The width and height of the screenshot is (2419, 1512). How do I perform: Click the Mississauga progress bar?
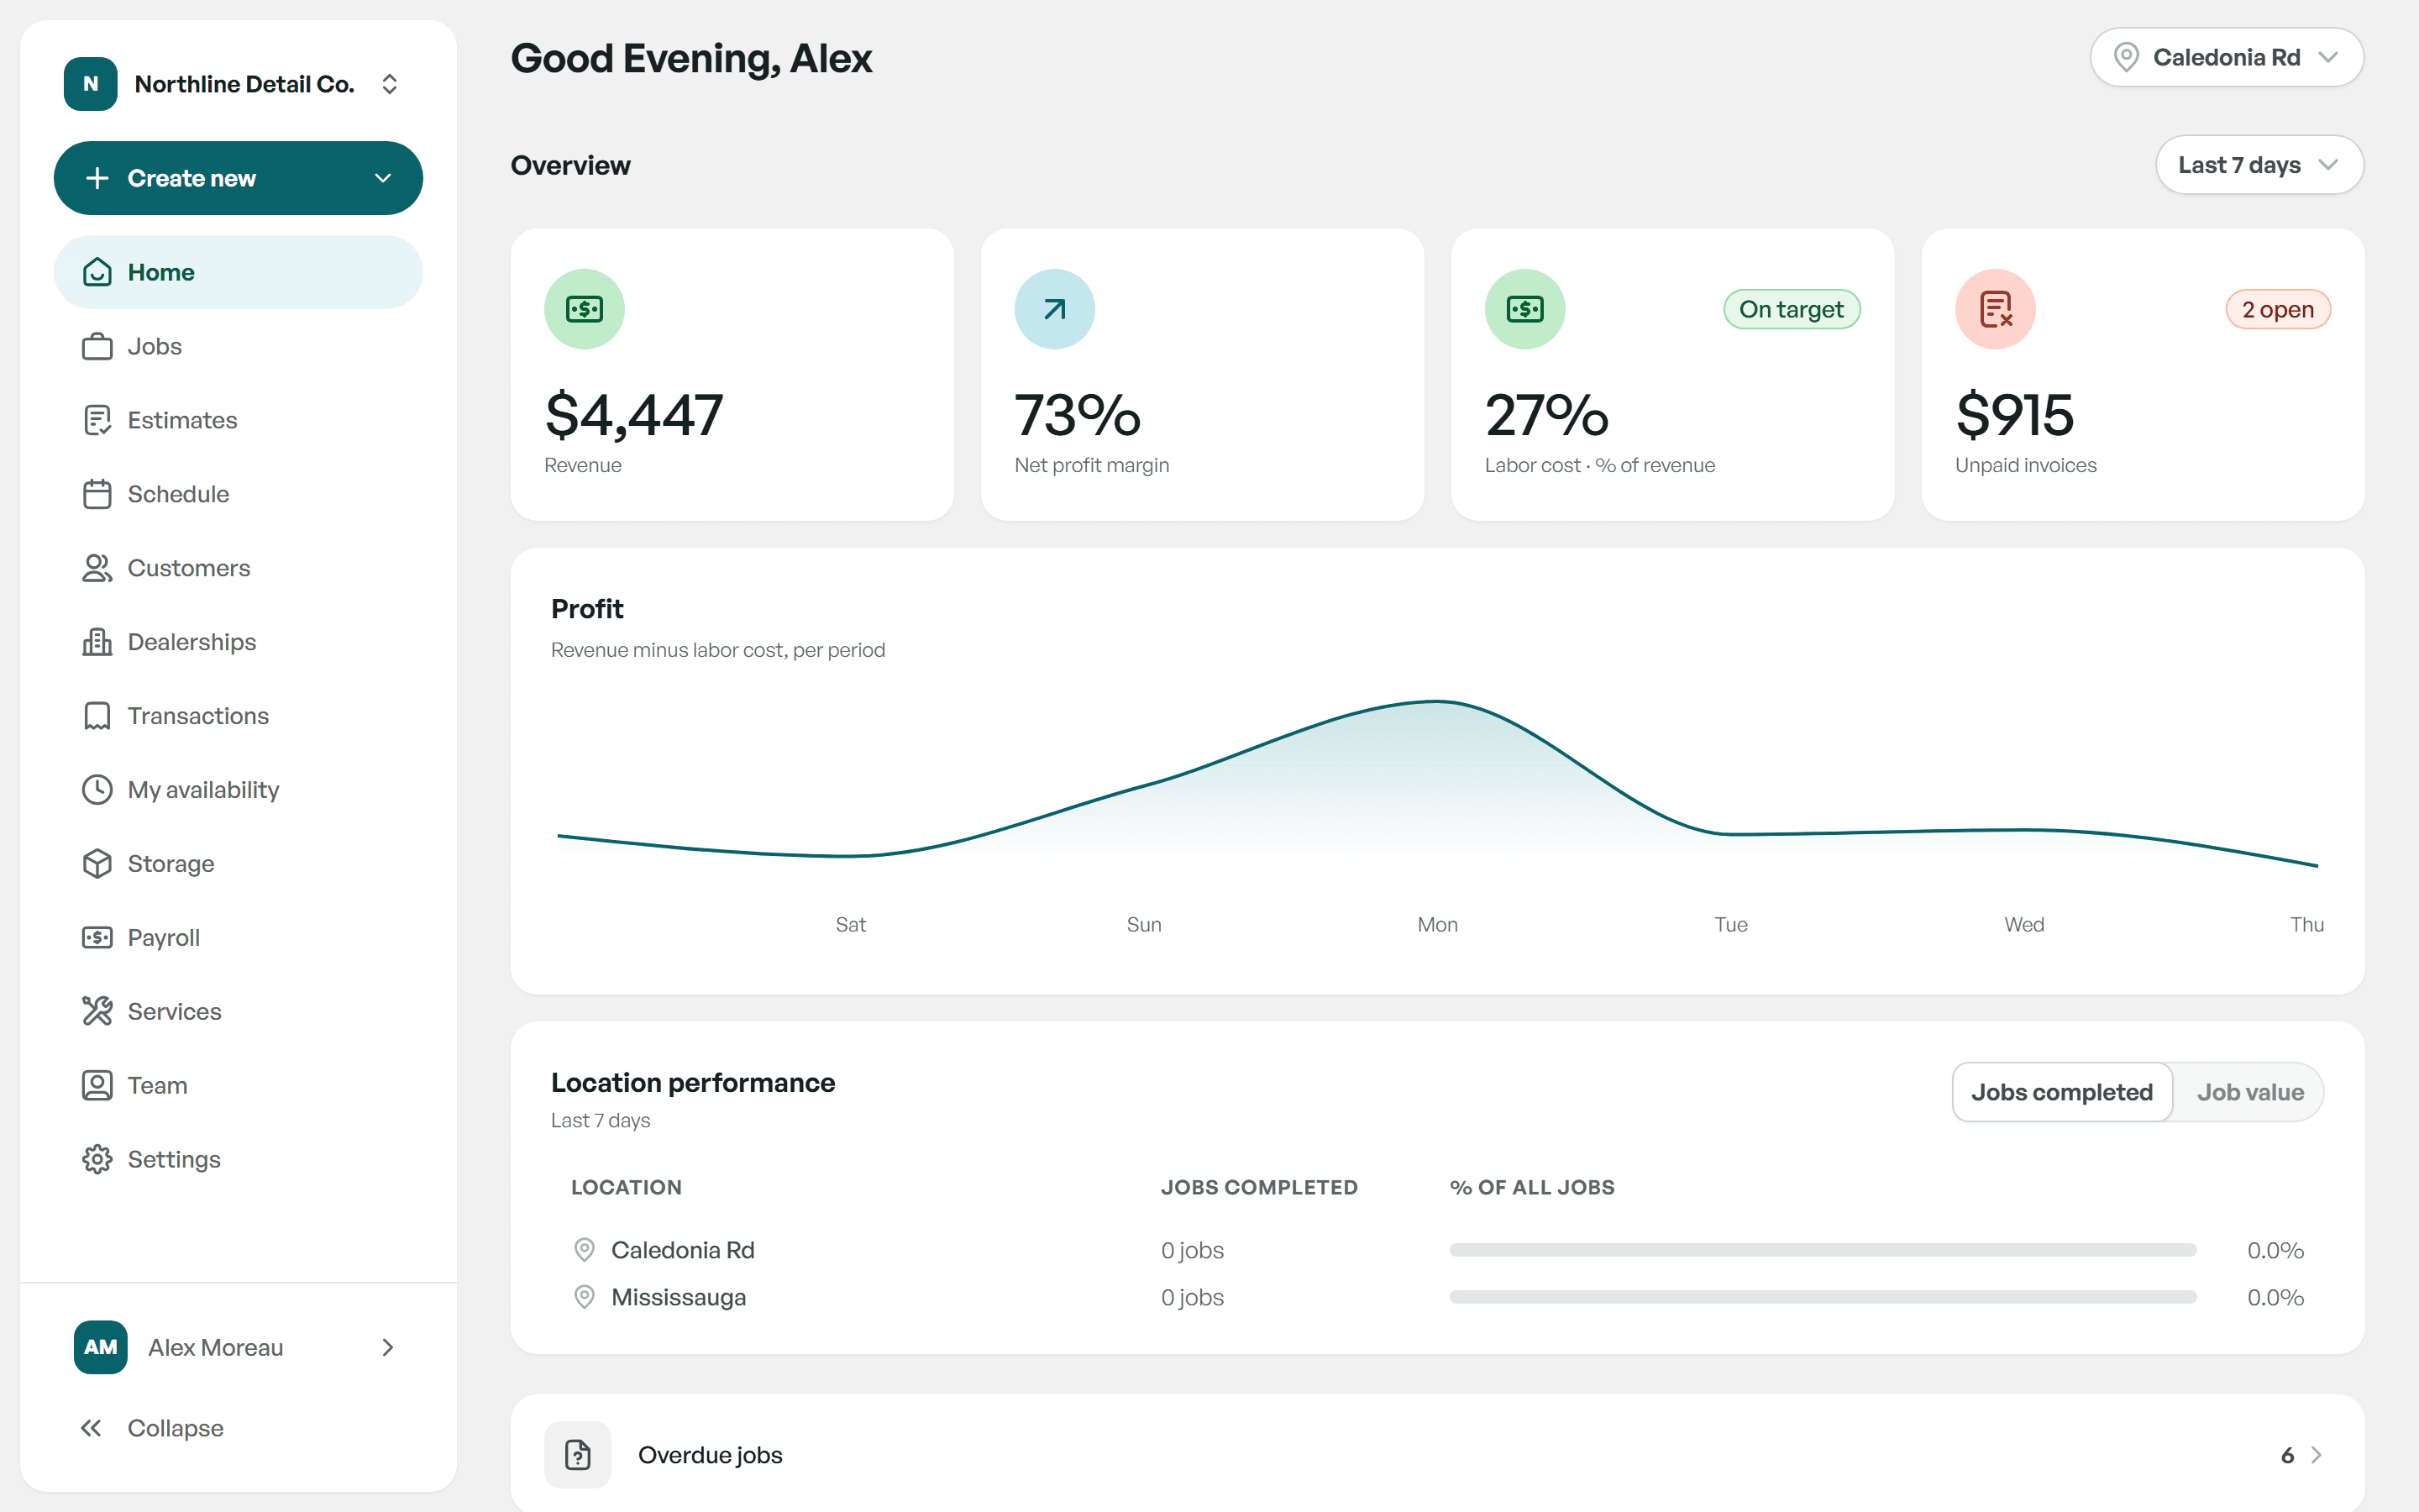(1823, 1297)
